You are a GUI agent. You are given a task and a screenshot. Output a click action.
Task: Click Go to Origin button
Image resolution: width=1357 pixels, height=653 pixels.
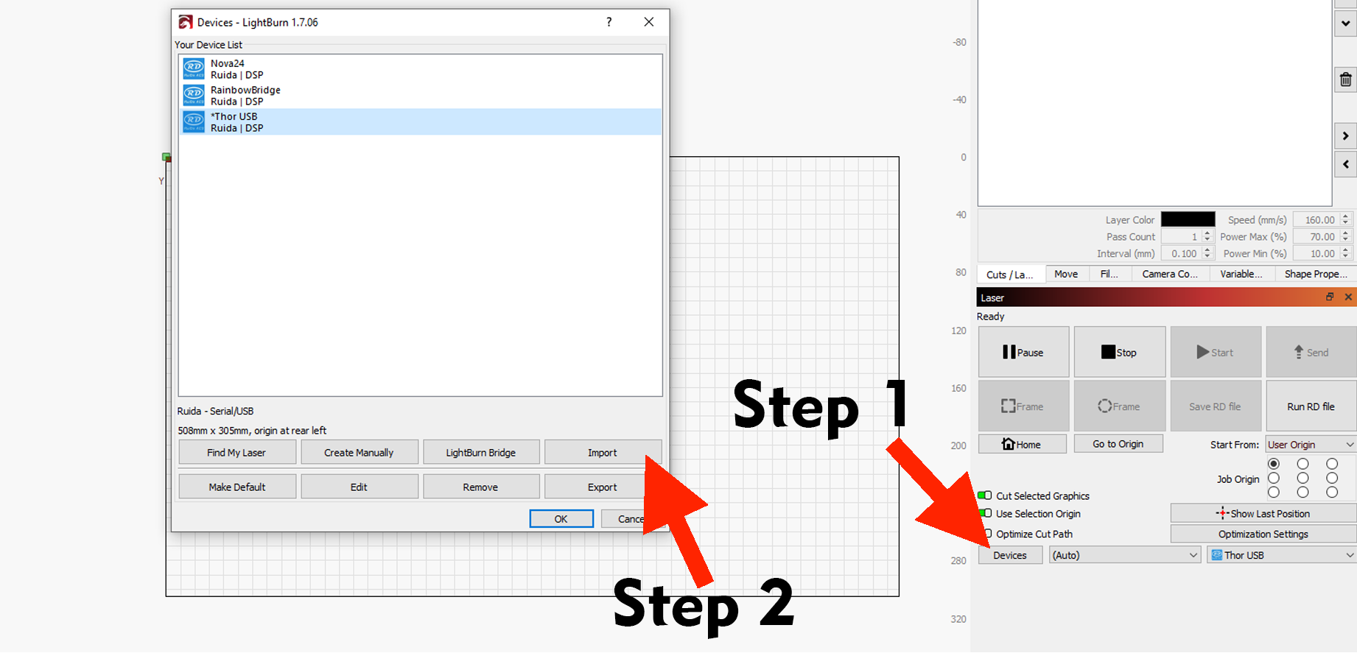coord(1118,444)
